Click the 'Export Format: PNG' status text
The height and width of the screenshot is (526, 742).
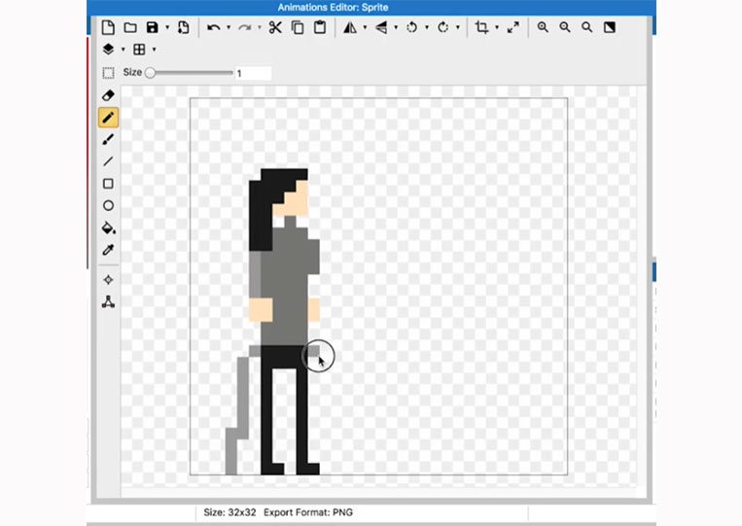(x=308, y=512)
